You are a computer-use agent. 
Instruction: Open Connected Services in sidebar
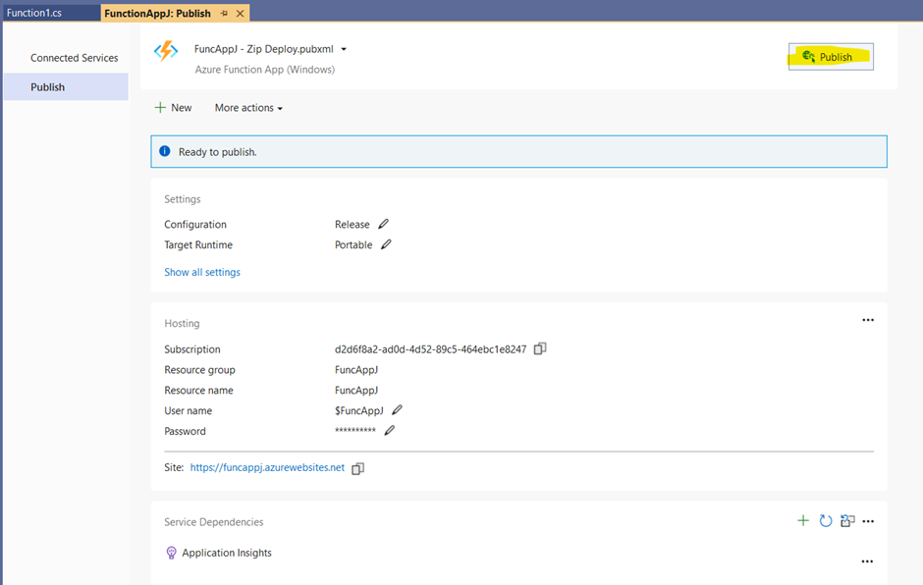coord(75,58)
